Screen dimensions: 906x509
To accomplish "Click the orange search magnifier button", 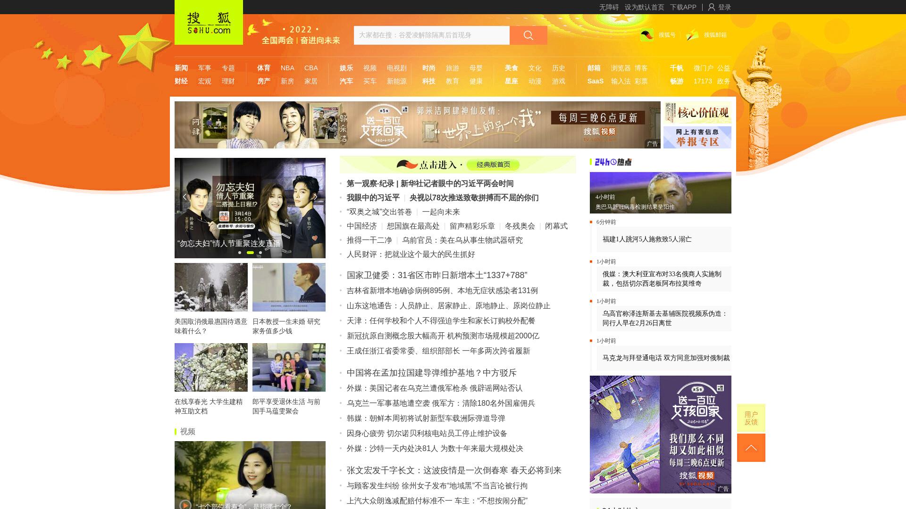I will 528,35.
